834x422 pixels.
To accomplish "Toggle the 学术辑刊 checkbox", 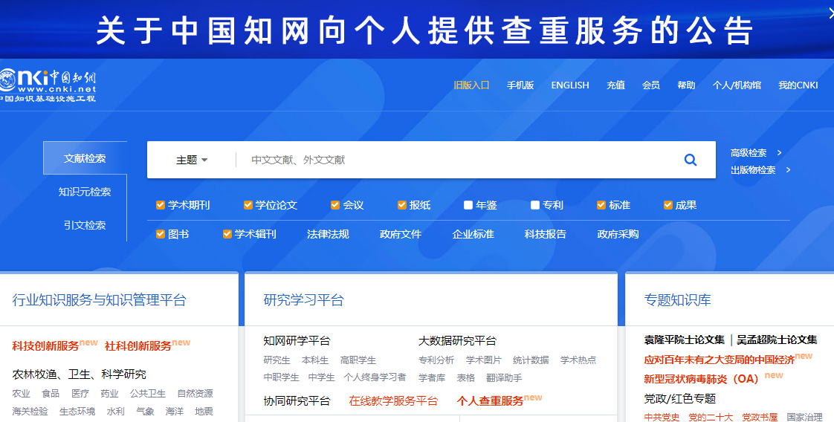I will [x=227, y=234].
